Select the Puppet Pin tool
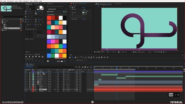This screenshot has width=185, height=104. point(108,57)
